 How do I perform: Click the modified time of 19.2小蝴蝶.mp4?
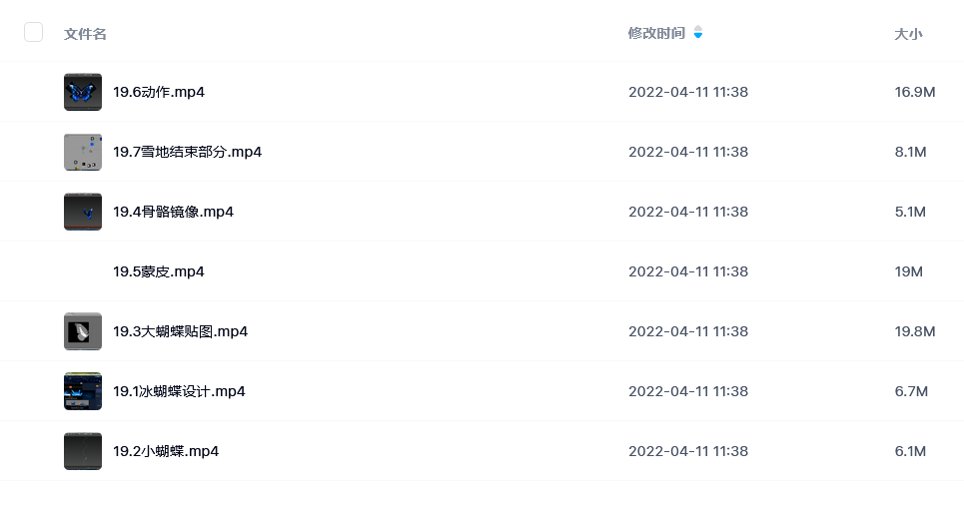point(688,451)
